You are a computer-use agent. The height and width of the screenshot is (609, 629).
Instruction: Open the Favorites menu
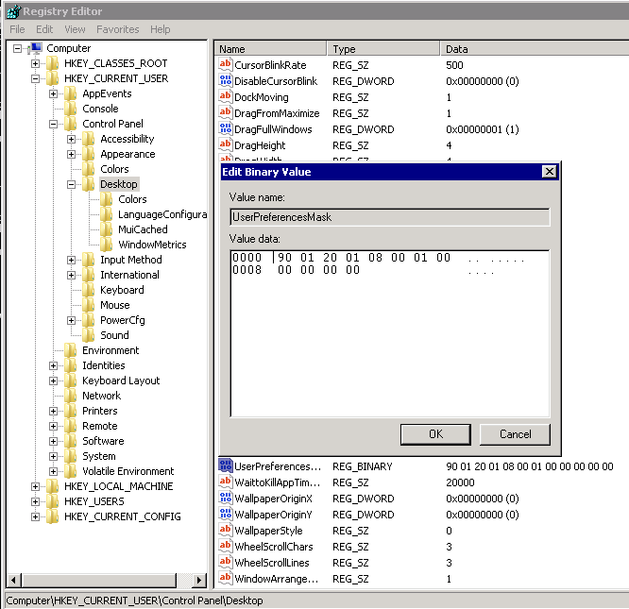(x=117, y=29)
